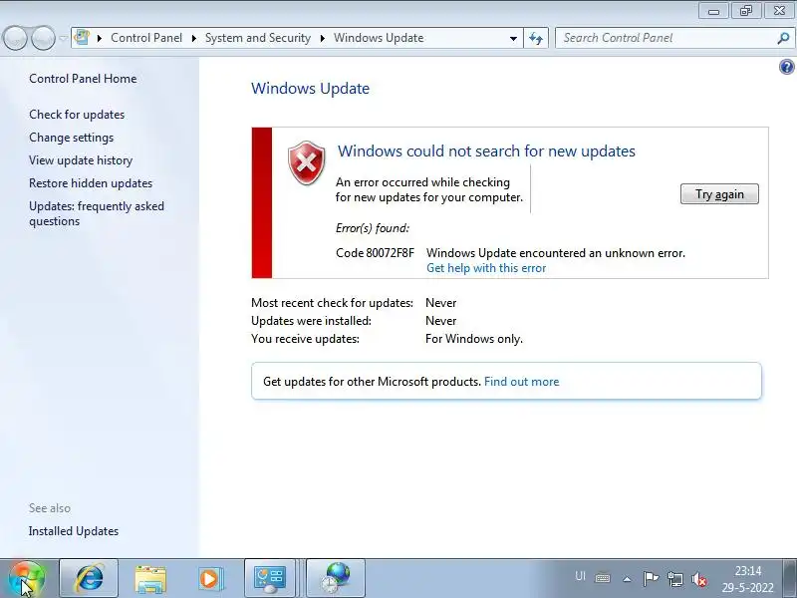This screenshot has height=598, width=797.
Task: Minimize the Windows Update window
Action: 714,11
